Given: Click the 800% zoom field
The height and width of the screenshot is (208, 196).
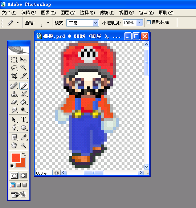Looking at the screenshot, I should click(44, 173).
